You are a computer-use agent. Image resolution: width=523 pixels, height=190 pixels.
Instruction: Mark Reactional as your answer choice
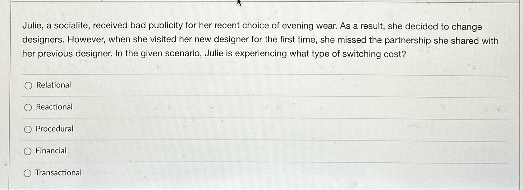point(28,107)
